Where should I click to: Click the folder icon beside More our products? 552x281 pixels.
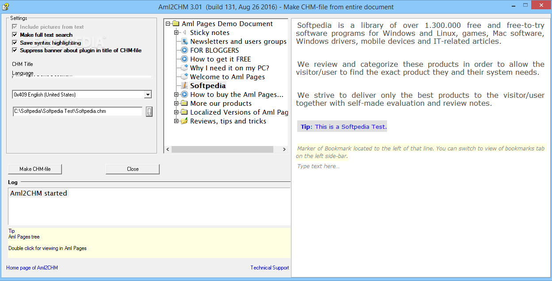point(184,104)
